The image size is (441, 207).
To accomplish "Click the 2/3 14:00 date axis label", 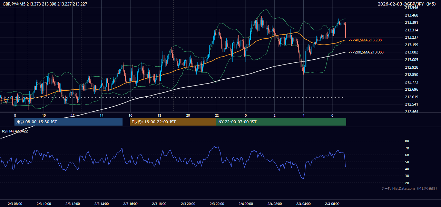I will (x=101, y=204).
